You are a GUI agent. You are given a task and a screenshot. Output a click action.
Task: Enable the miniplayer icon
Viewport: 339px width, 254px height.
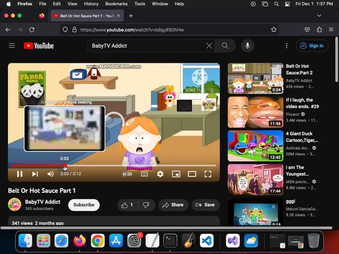point(176,174)
